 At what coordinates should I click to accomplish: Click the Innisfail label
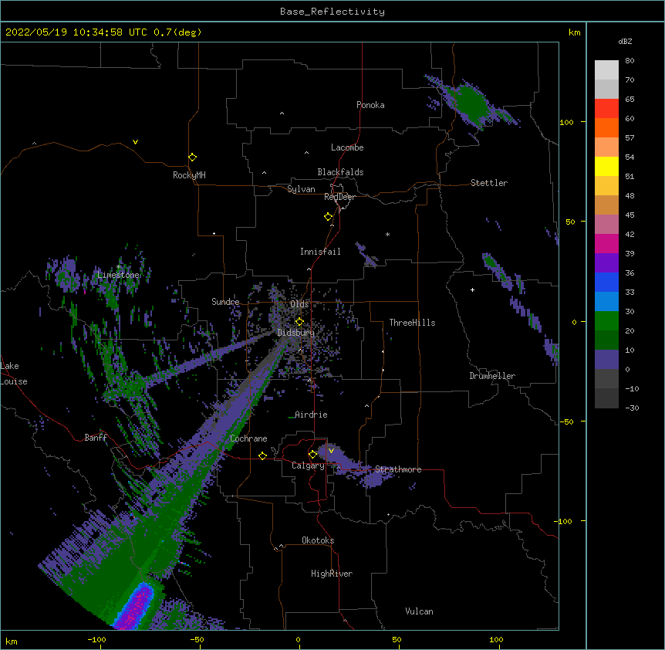coord(320,252)
